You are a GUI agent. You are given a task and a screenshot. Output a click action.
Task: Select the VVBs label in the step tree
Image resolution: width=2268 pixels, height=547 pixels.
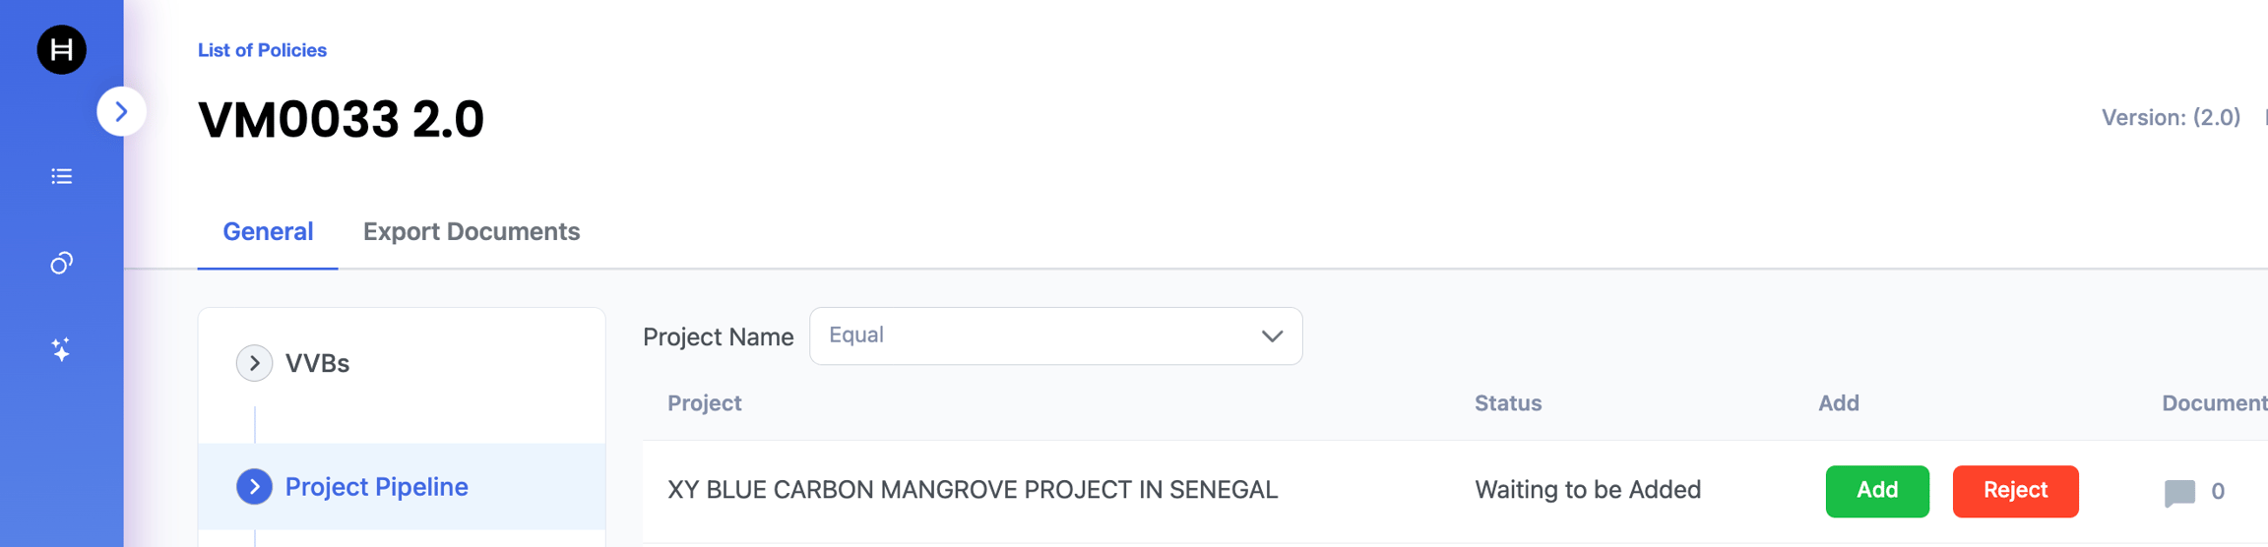click(317, 363)
